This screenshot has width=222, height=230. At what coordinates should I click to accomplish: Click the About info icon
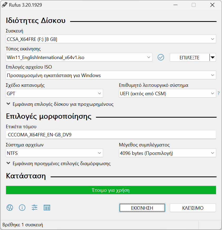click(x=22, y=208)
